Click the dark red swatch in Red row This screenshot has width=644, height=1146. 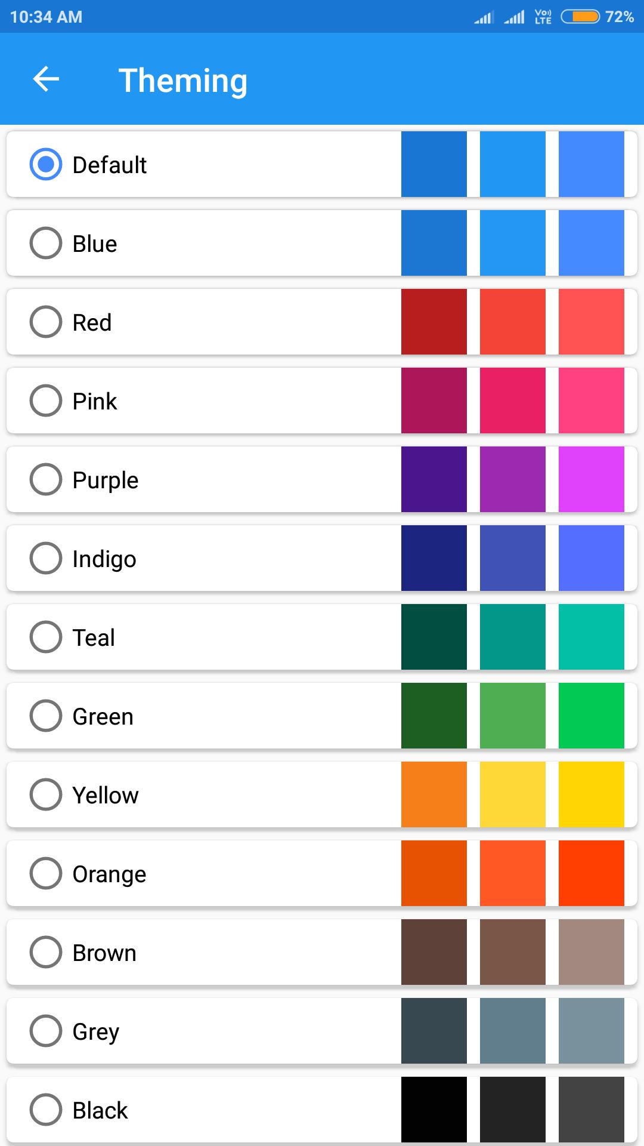[434, 322]
